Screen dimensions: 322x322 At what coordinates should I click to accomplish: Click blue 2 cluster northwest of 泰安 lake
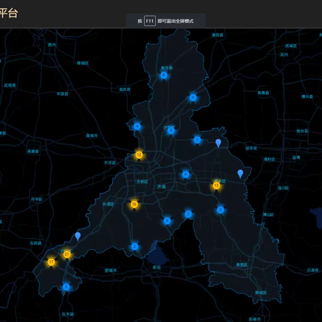click(x=134, y=247)
